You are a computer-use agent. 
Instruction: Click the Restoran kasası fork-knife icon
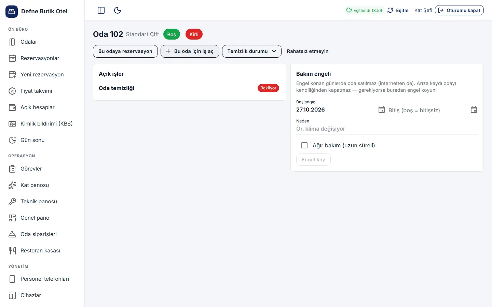pos(12,251)
